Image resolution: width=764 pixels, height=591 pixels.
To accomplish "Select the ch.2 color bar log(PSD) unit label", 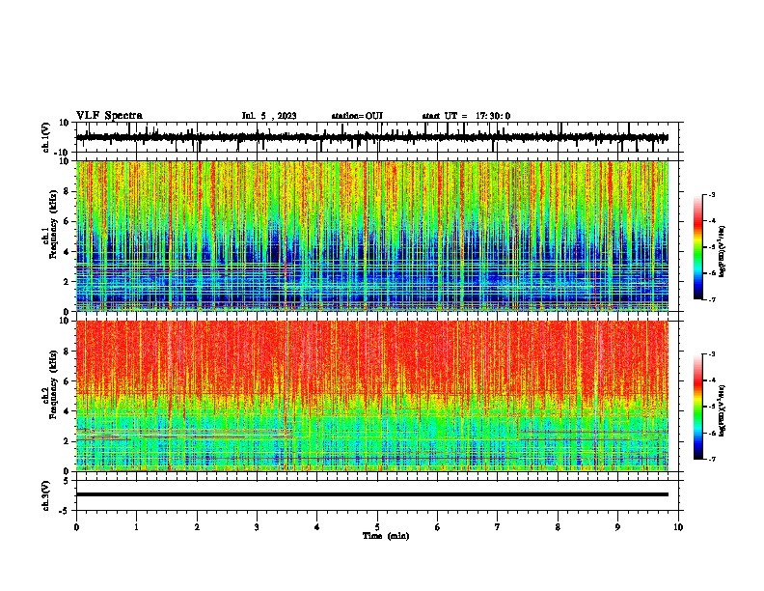I will [723, 410].
